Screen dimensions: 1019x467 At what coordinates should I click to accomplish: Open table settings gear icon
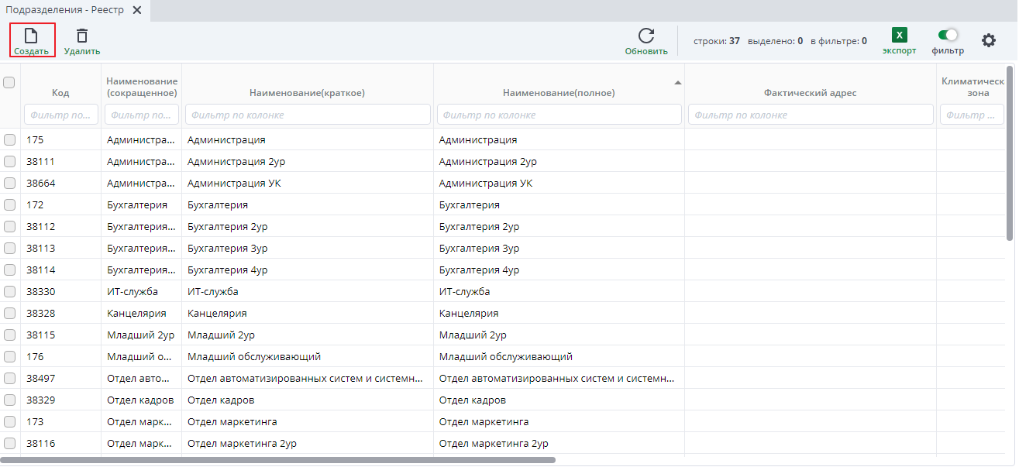coord(989,40)
